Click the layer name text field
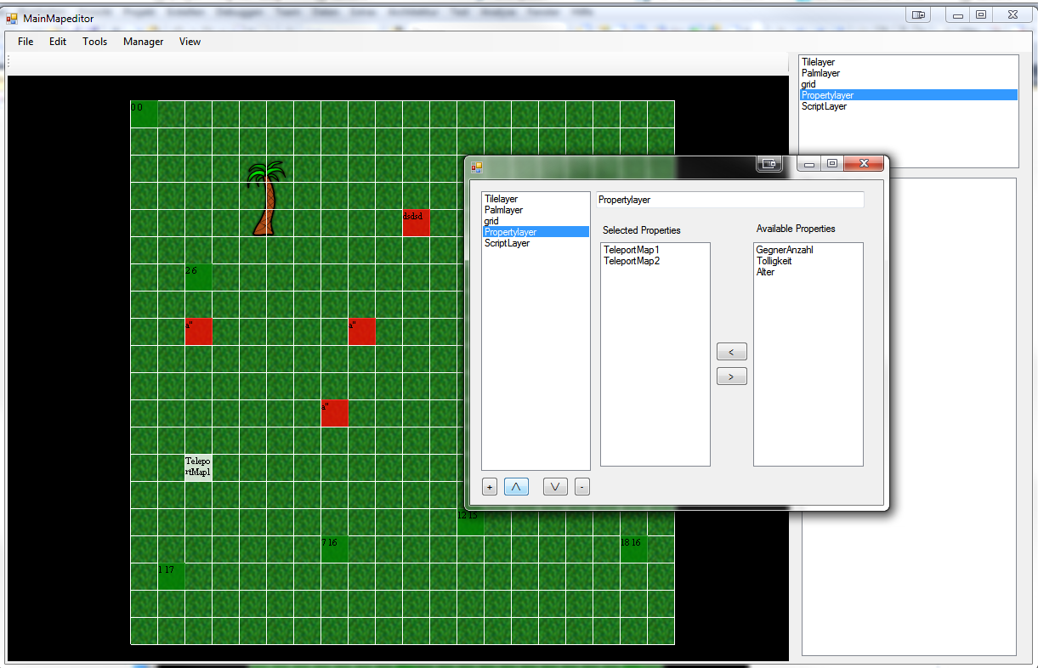 (729, 200)
